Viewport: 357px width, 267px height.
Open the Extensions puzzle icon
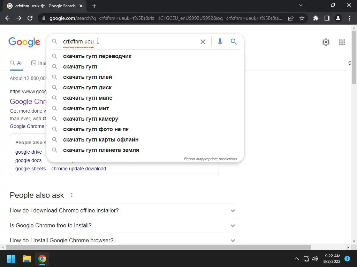coord(316,18)
